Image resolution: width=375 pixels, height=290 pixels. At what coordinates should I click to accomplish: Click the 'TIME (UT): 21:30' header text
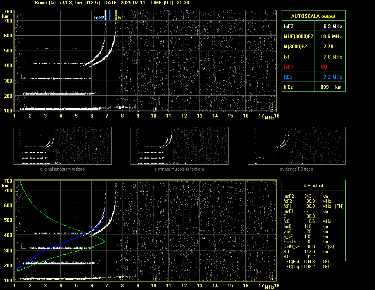[170, 3]
